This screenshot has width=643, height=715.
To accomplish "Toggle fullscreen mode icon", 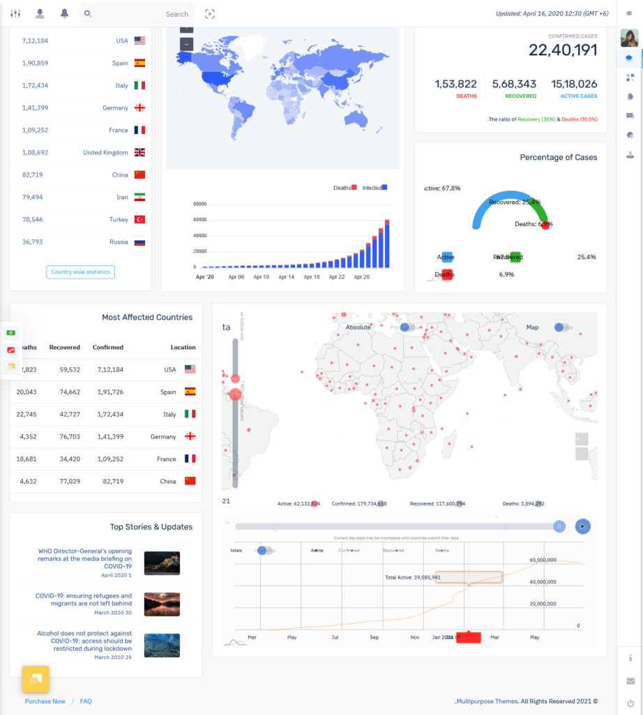I will tap(209, 14).
